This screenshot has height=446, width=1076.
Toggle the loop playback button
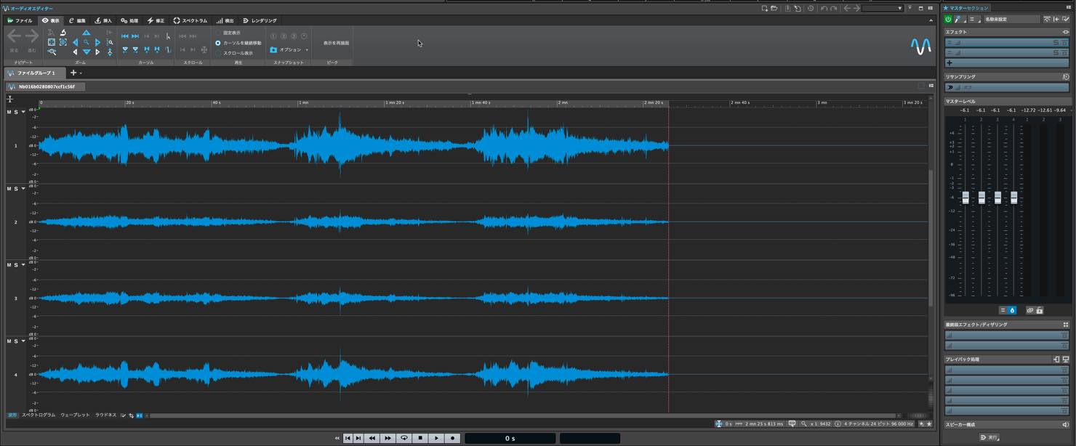click(404, 438)
